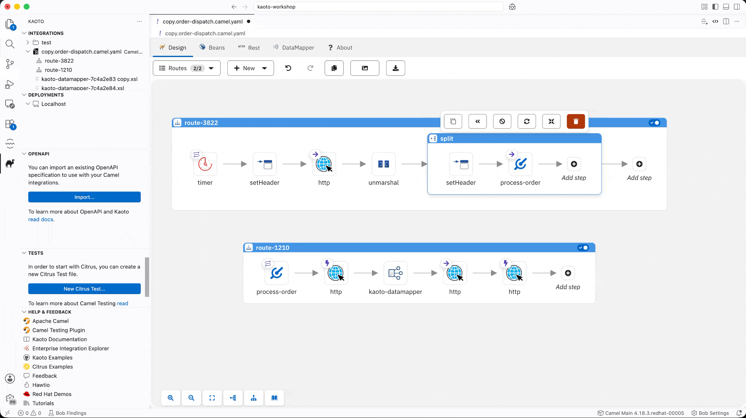Copy the flow code to clipboard

334,68
